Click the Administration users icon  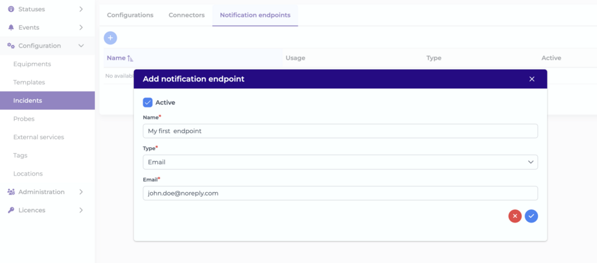click(x=11, y=192)
